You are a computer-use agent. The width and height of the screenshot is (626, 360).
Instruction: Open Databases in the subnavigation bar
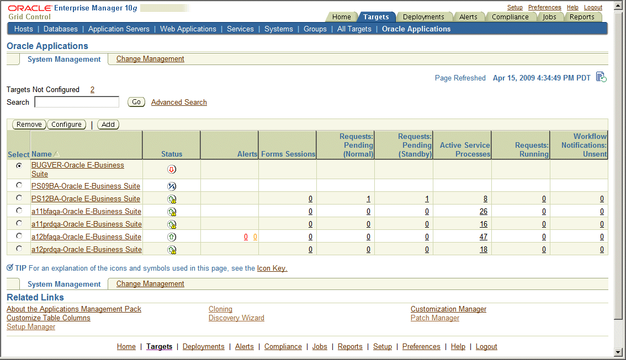coord(61,29)
